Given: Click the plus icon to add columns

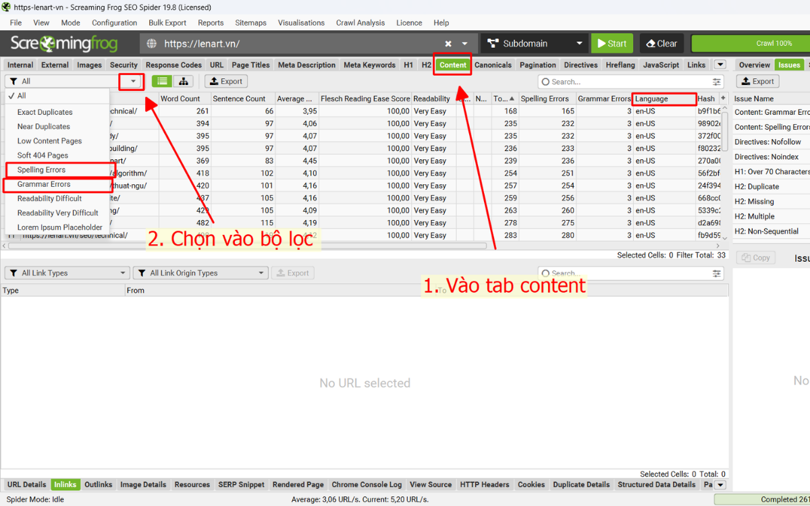Looking at the screenshot, I should click(724, 99).
